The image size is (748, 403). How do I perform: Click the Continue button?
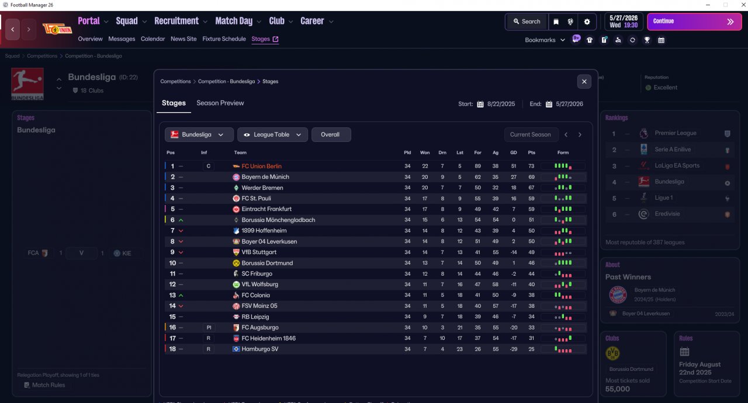pos(694,22)
